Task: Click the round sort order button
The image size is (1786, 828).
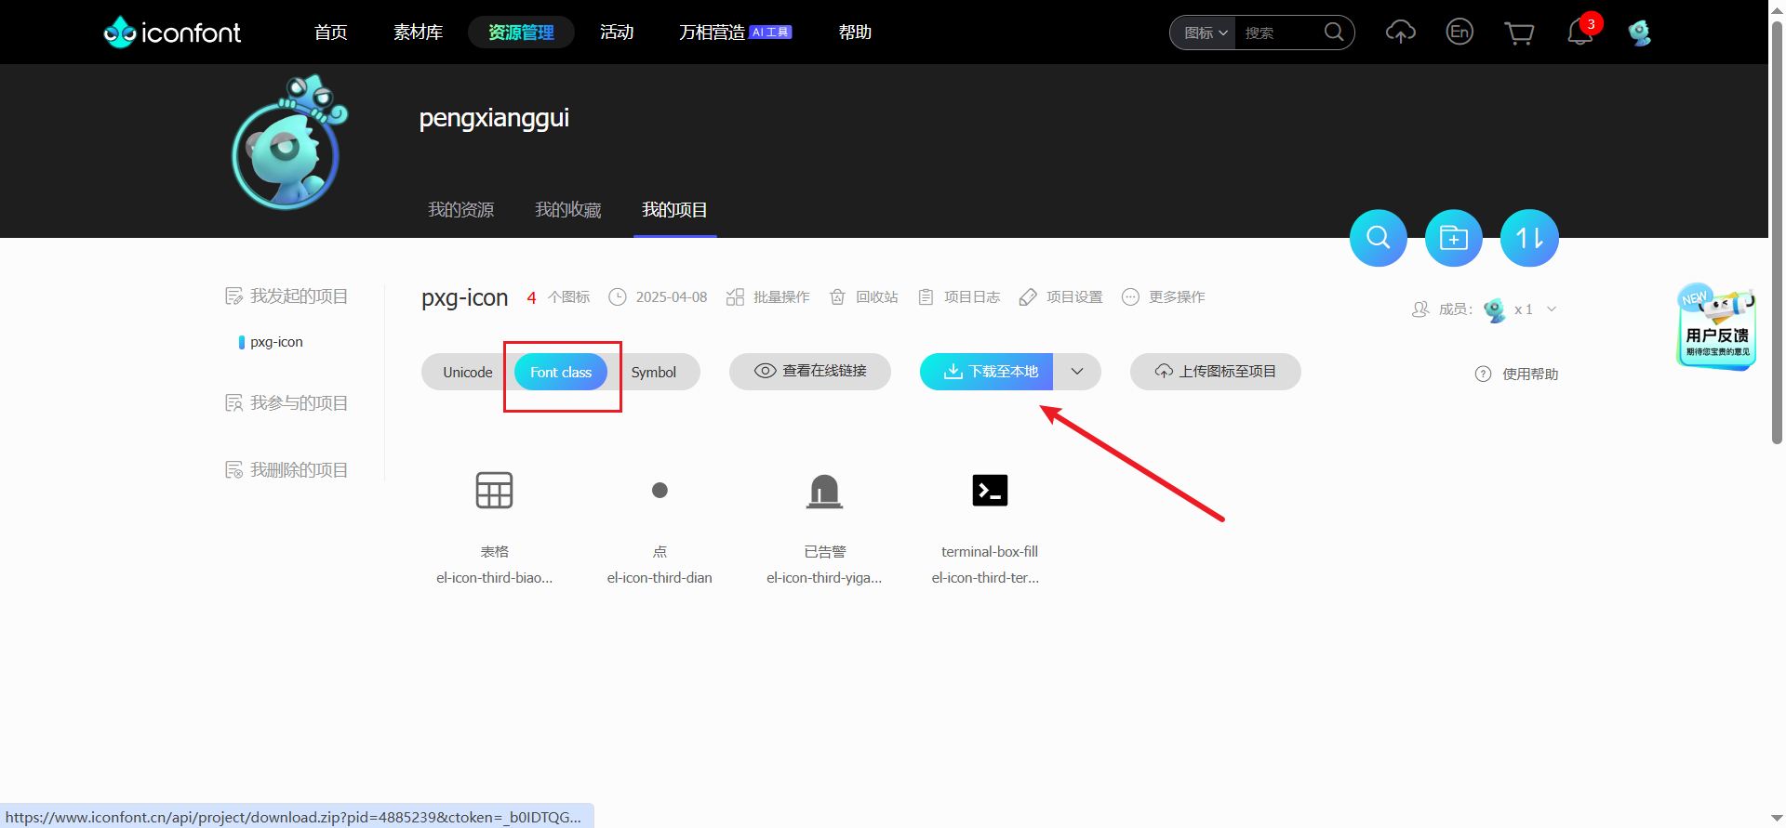Action: pos(1529,238)
